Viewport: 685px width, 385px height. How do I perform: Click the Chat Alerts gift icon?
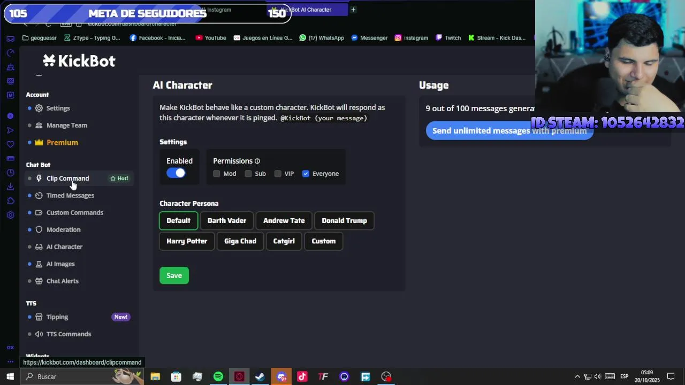(39, 281)
